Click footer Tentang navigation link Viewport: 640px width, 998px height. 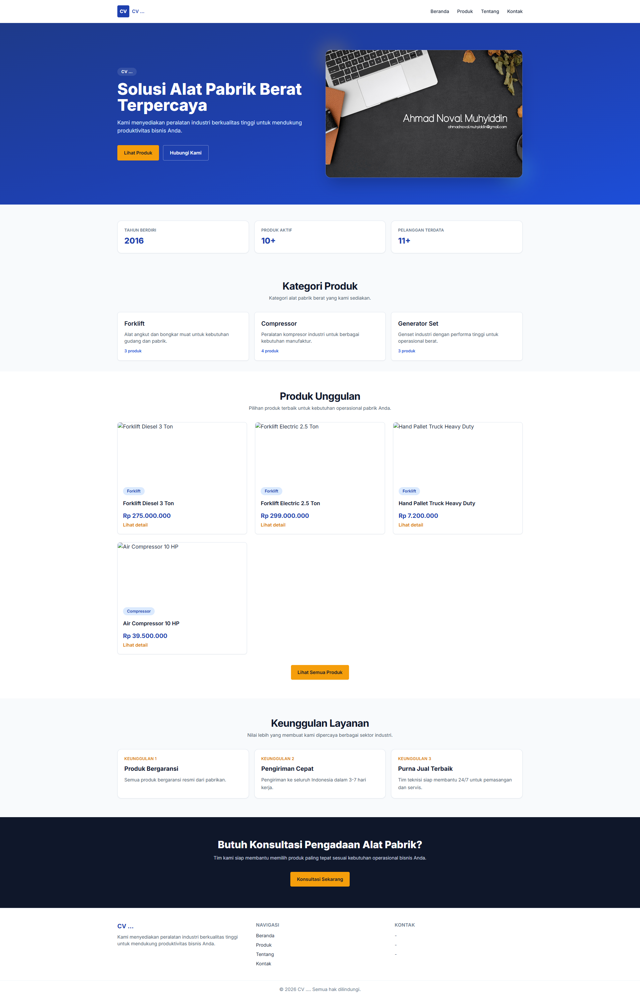click(265, 954)
